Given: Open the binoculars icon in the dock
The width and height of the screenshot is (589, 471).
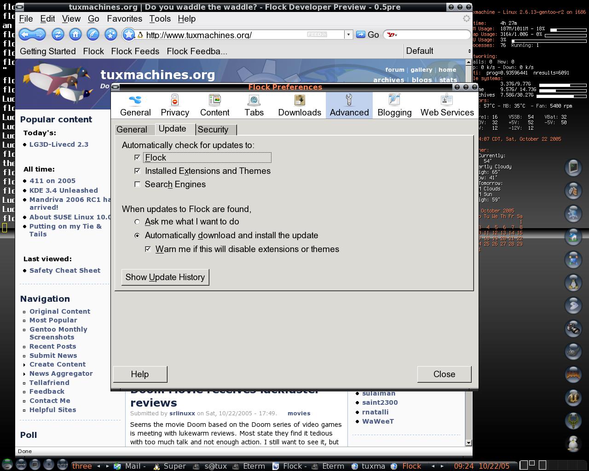Looking at the screenshot, I should point(573,328).
